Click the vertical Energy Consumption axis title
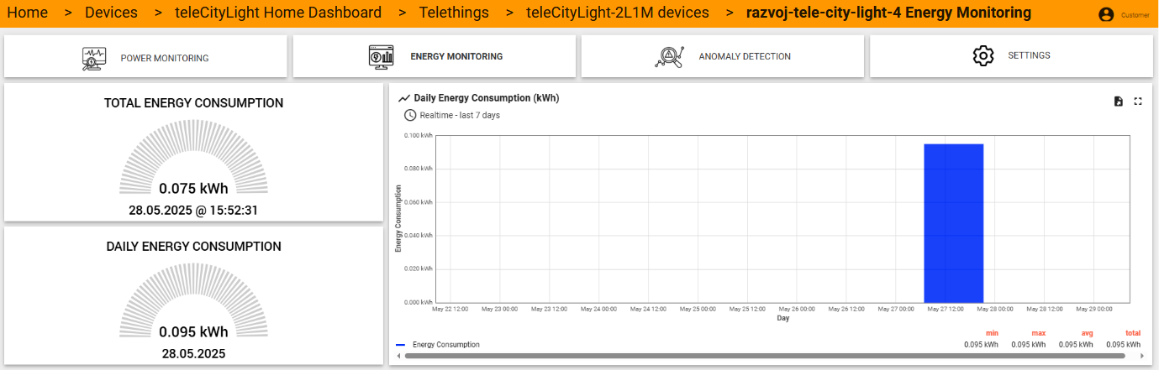This screenshot has height=370, width=1159. point(398,219)
